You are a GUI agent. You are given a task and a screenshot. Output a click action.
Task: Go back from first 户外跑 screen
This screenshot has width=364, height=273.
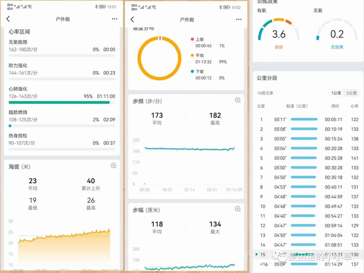click(8, 19)
